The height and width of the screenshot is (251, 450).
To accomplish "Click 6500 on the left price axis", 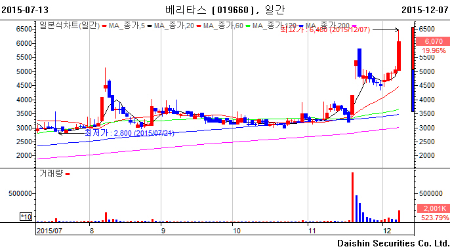I will click(24, 29).
